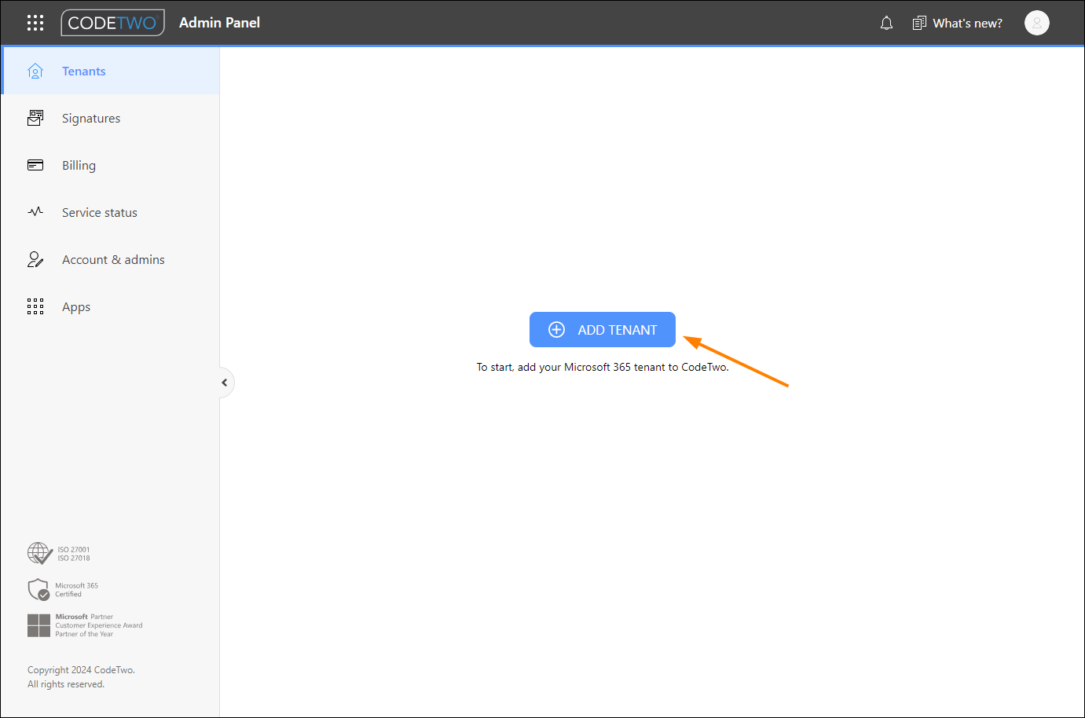Viewport: 1085px width, 718px height.
Task: Open Account & admins menu item
Action: coord(111,259)
